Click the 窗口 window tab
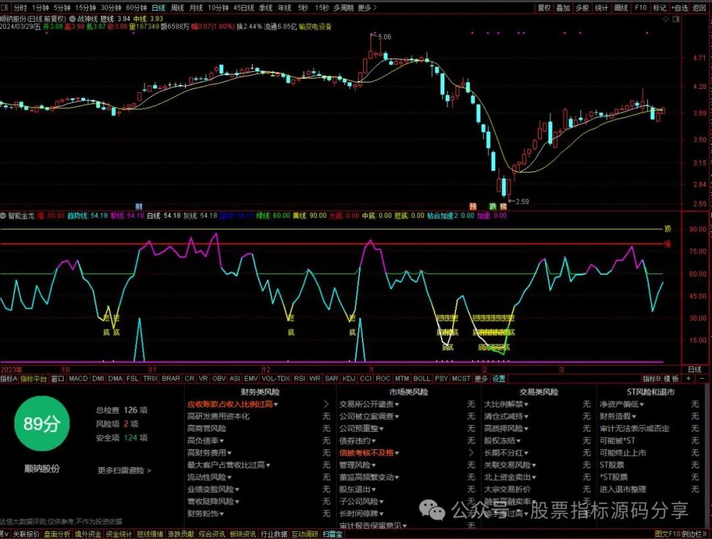 (x=57, y=378)
